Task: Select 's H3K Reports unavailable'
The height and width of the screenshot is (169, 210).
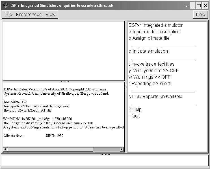Action: click(155, 96)
